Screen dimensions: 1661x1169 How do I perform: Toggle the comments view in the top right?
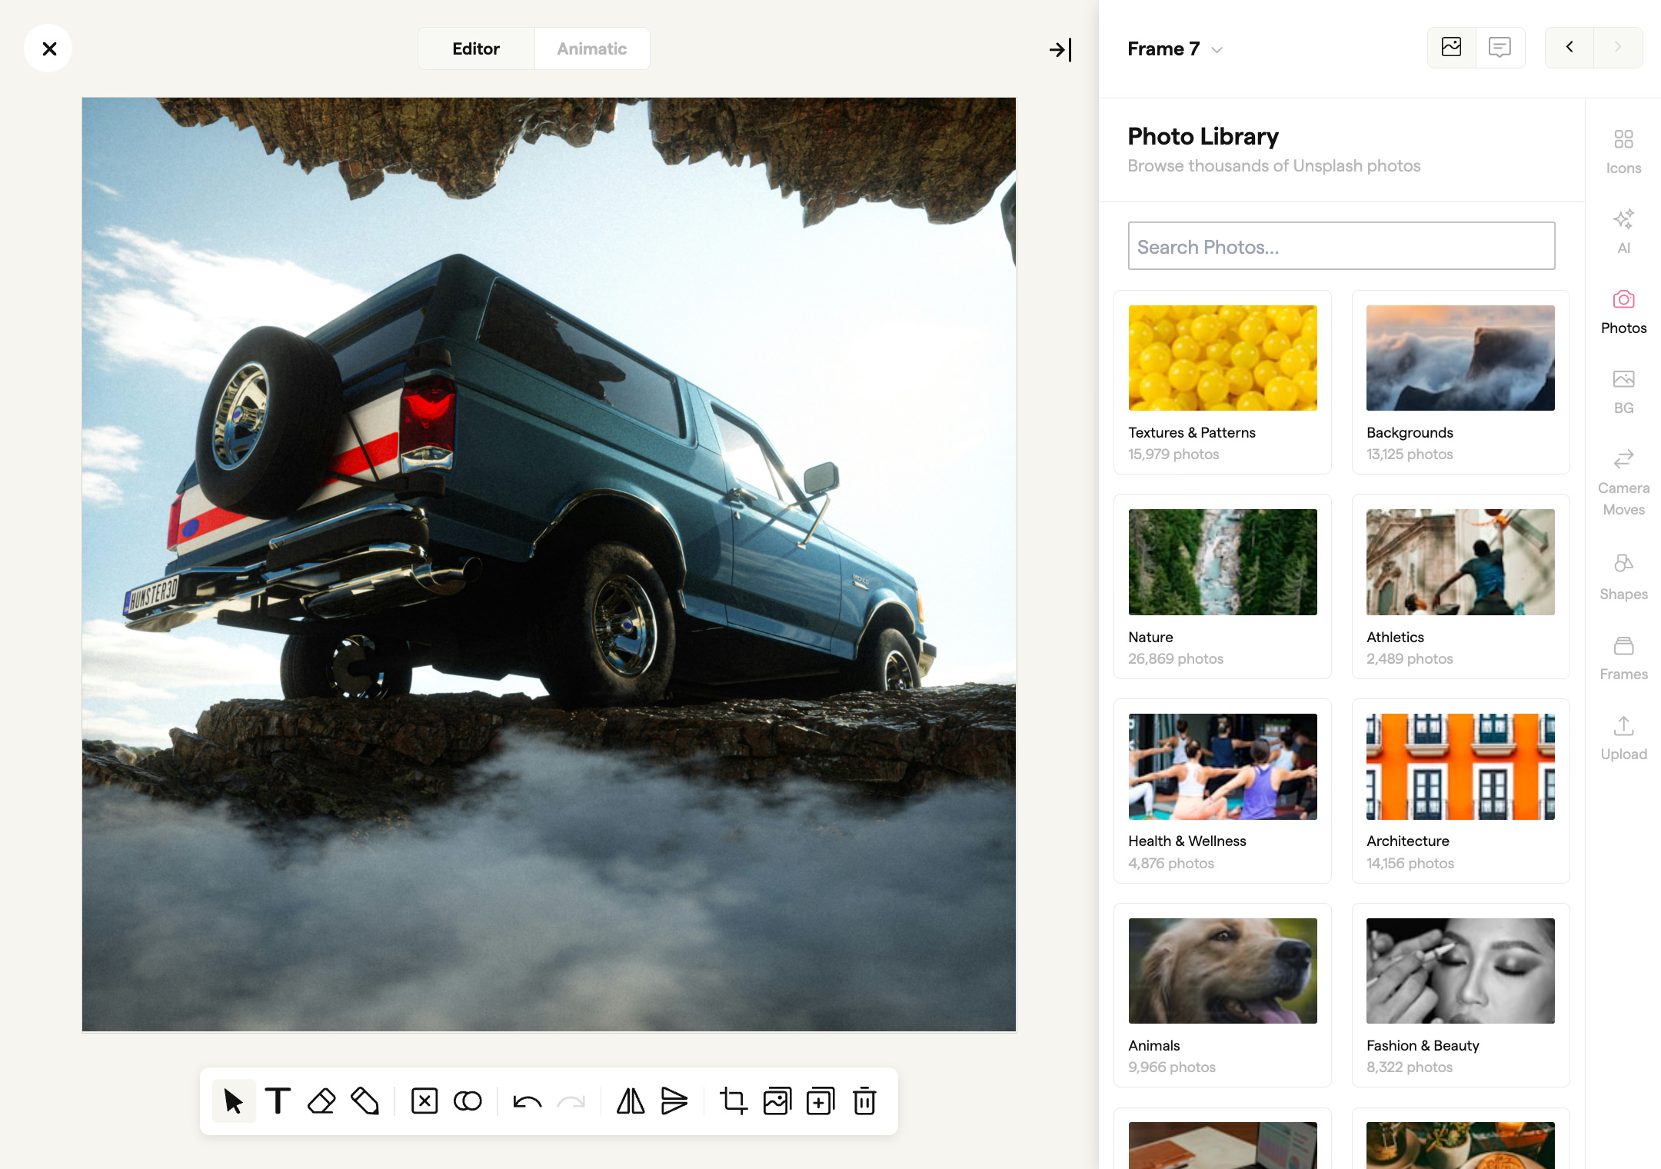[x=1500, y=47]
